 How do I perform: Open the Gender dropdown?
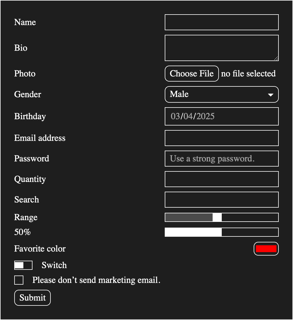point(221,94)
